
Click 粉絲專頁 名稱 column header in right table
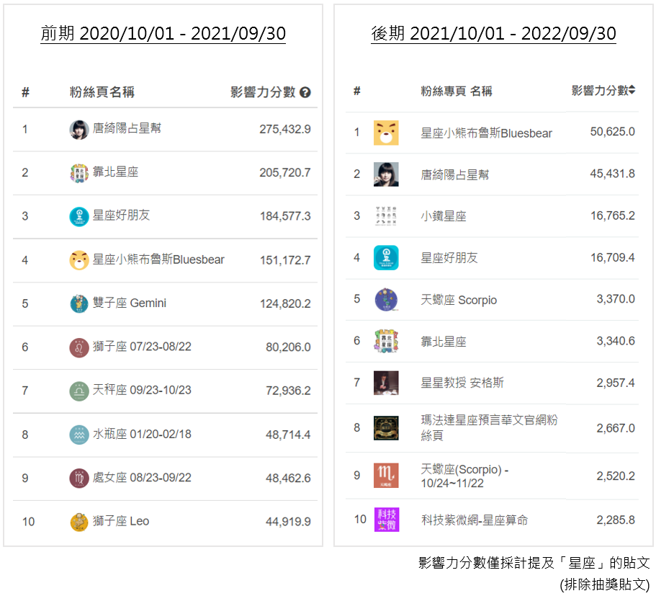457,91
